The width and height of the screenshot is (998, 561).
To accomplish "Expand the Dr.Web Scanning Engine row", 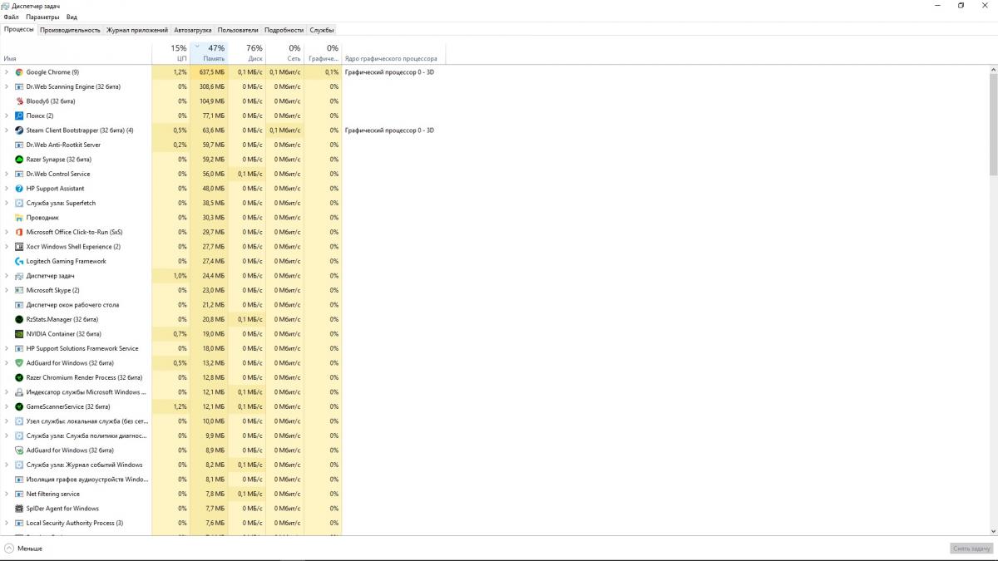I will point(7,86).
